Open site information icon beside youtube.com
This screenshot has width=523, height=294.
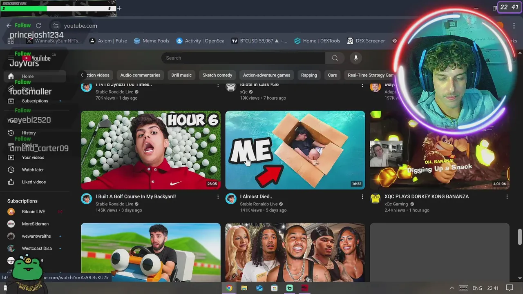coord(56,25)
